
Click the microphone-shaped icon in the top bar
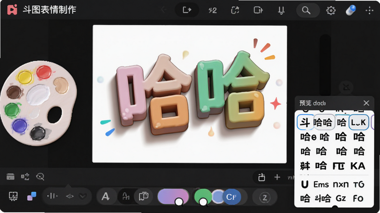click(281, 10)
